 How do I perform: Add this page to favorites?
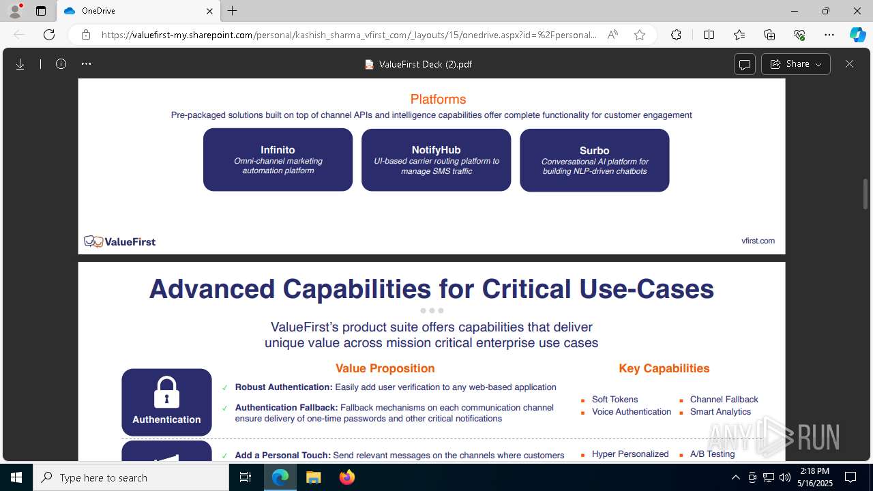coord(640,35)
